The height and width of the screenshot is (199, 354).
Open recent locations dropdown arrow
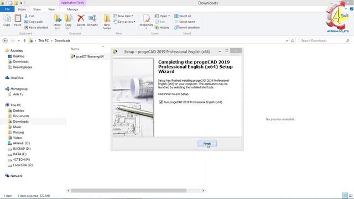click(x=19, y=40)
